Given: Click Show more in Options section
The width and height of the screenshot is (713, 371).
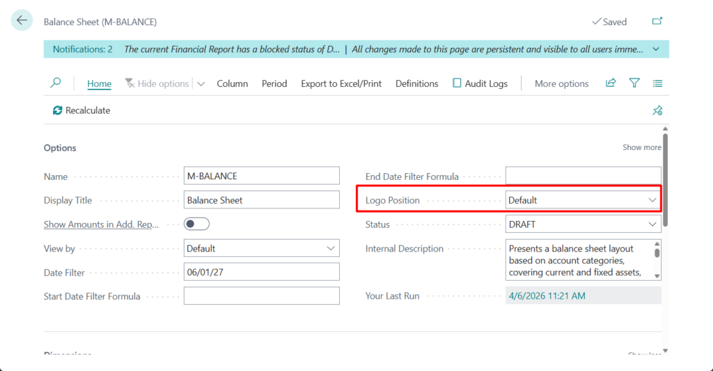Looking at the screenshot, I should tap(641, 147).
